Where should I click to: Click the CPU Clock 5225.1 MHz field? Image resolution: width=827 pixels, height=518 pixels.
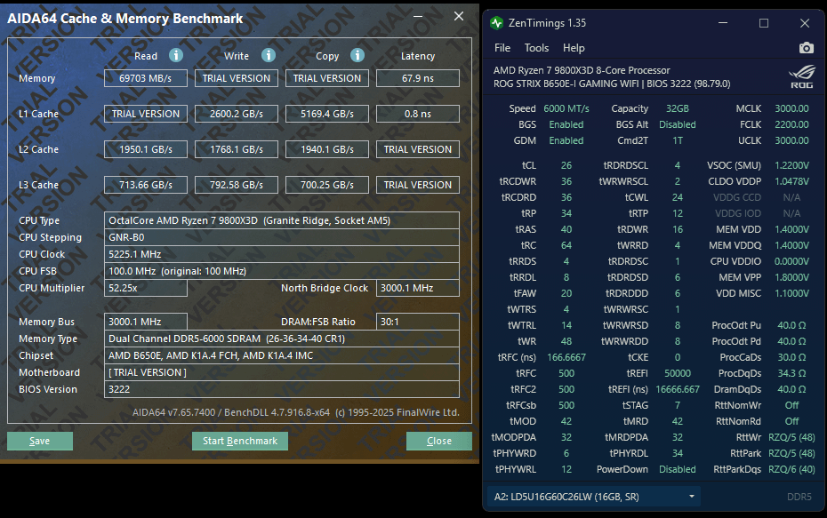[282, 254]
